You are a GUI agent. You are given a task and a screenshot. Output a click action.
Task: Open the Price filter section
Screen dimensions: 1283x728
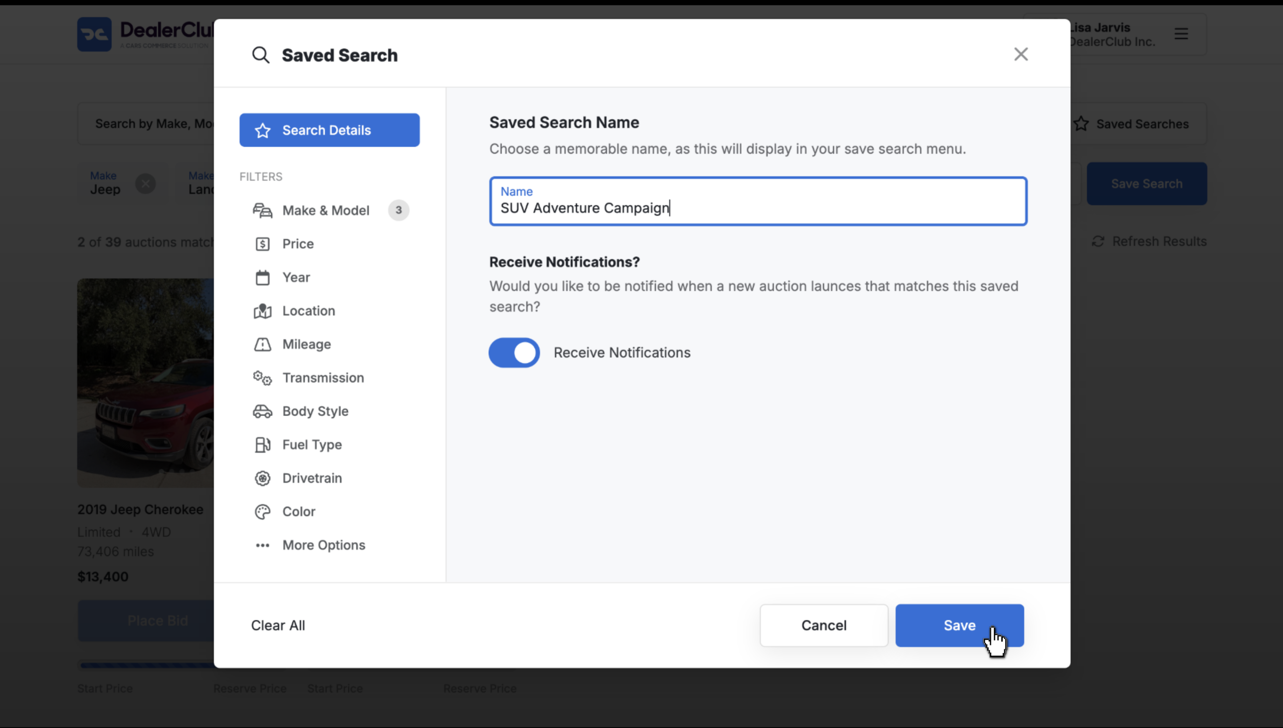[329, 244]
